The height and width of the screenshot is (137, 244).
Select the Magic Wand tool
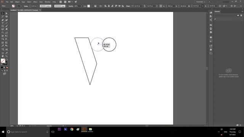coord(3,16)
